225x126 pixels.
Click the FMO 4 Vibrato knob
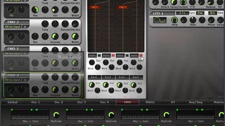tap(75, 77)
